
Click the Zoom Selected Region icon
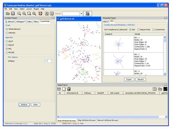pos(29,14)
